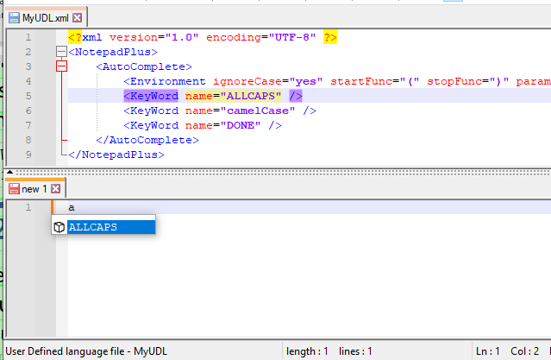Click the unsaved red disk icon on new 1 tab
551x360 pixels.
[14, 189]
